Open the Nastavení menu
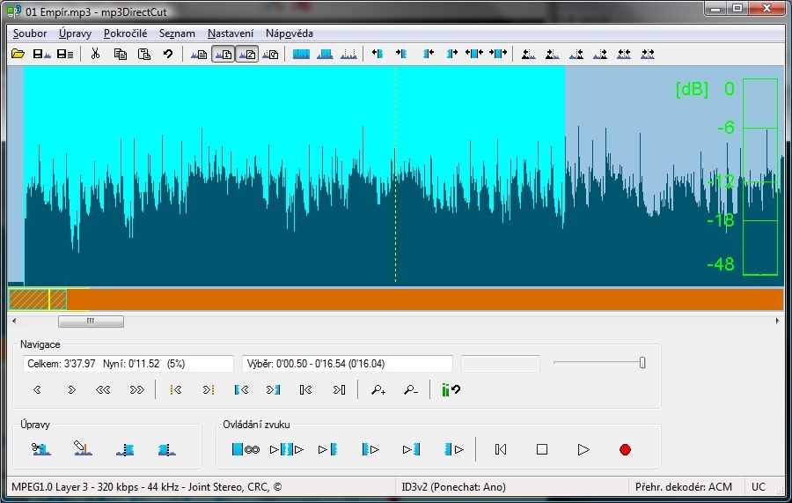Screen dimensions: 792x503 (x=231, y=33)
